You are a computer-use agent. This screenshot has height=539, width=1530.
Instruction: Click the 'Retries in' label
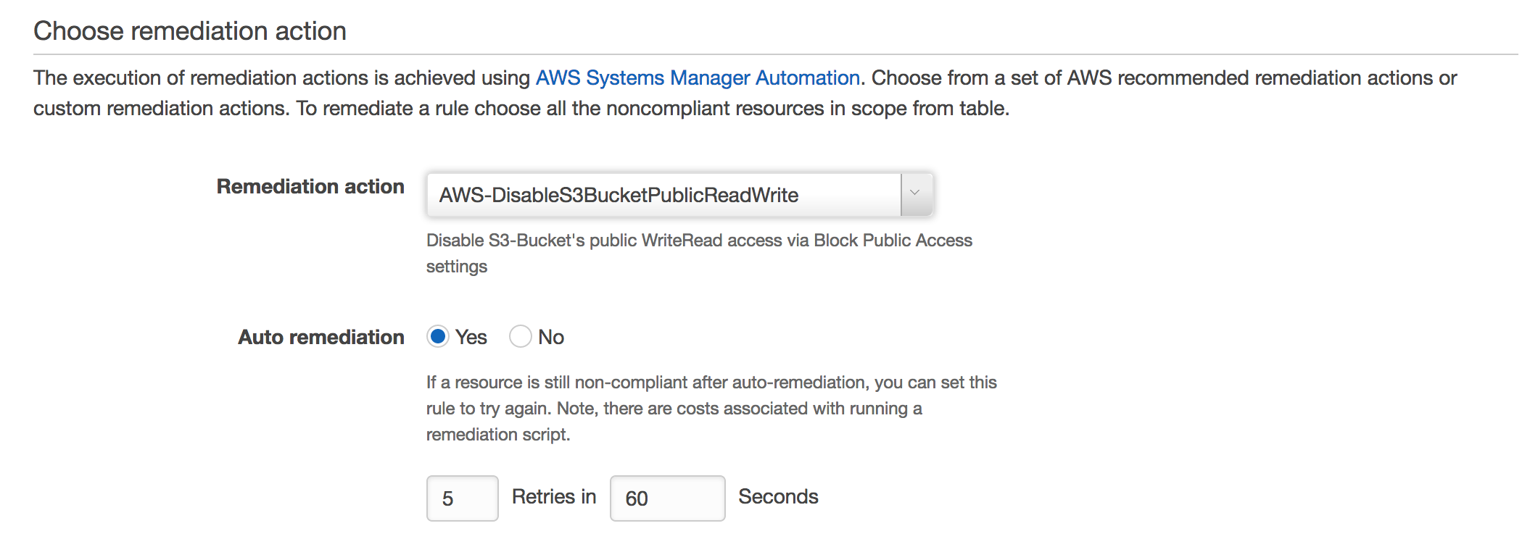click(x=553, y=496)
